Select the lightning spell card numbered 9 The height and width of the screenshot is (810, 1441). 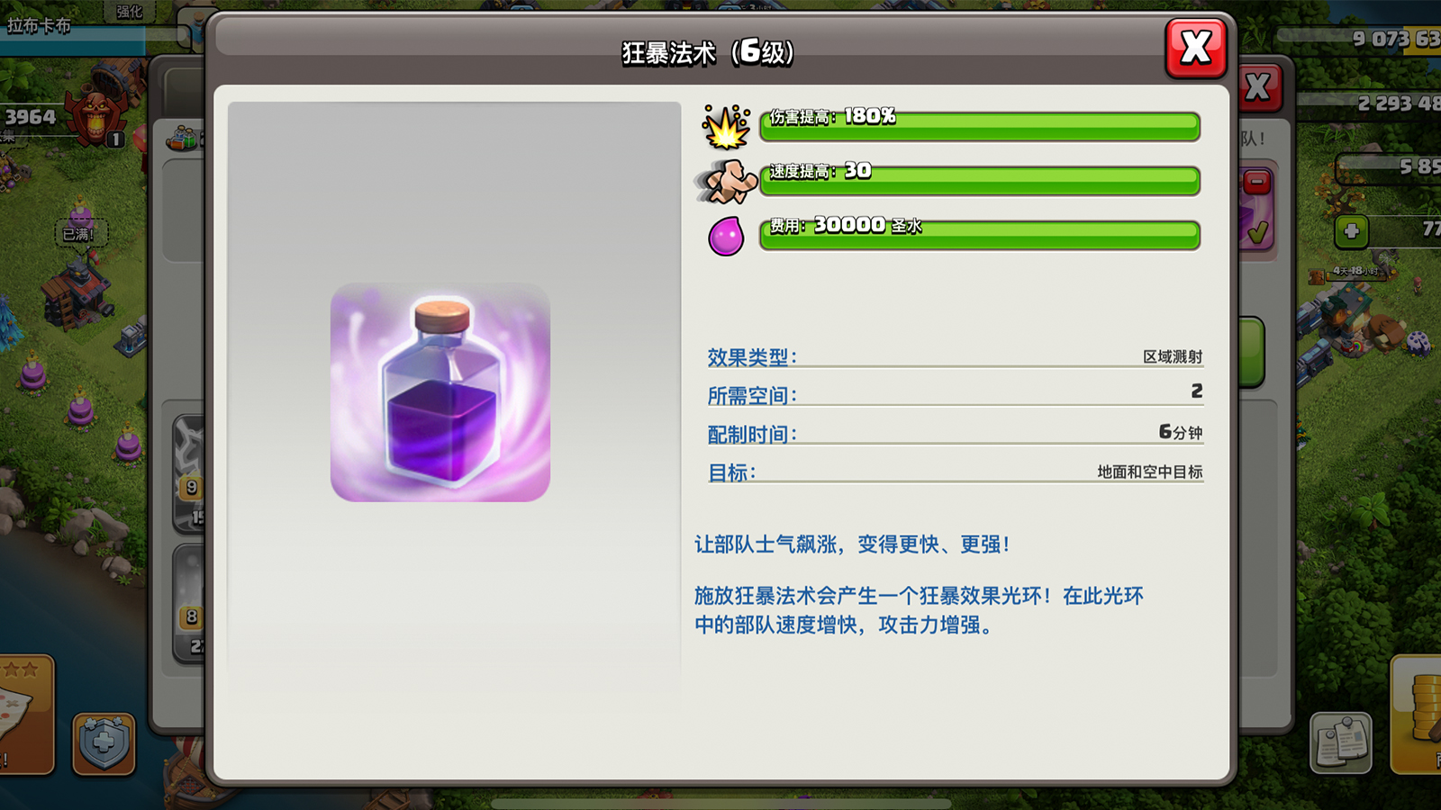click(188, 473)
